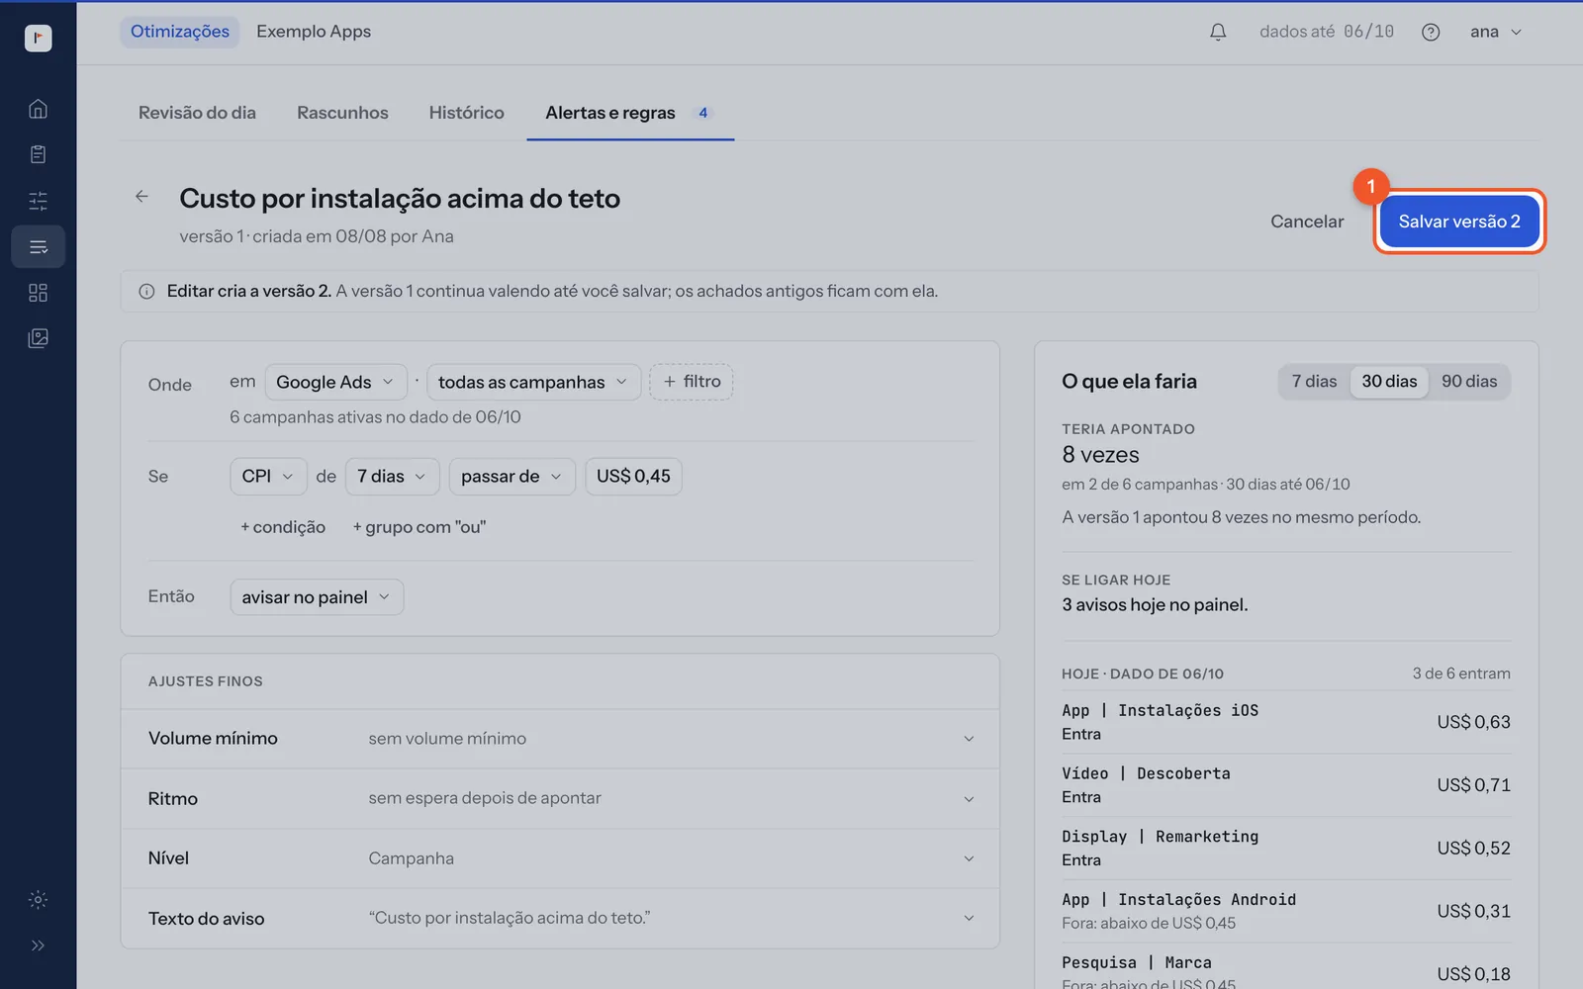Screen dimensions: 1583x989
Task: Select the 90 dias preview range
Action: click(1469, 382)
